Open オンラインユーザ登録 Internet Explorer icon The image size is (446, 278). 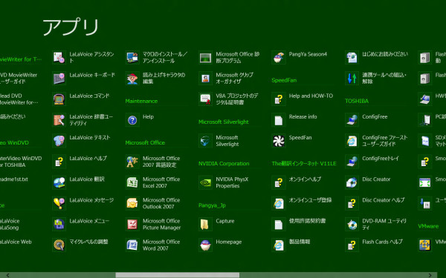279,203
